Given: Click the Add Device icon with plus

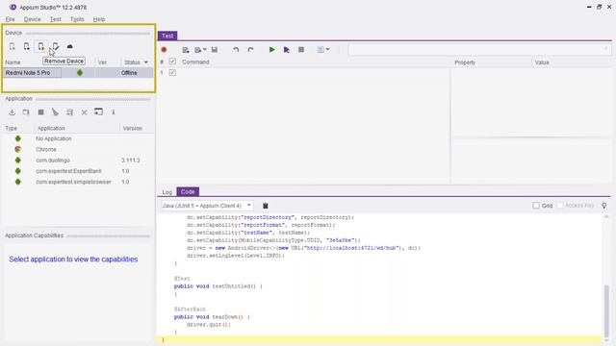Looking at the screenshot, I should 26,47.
